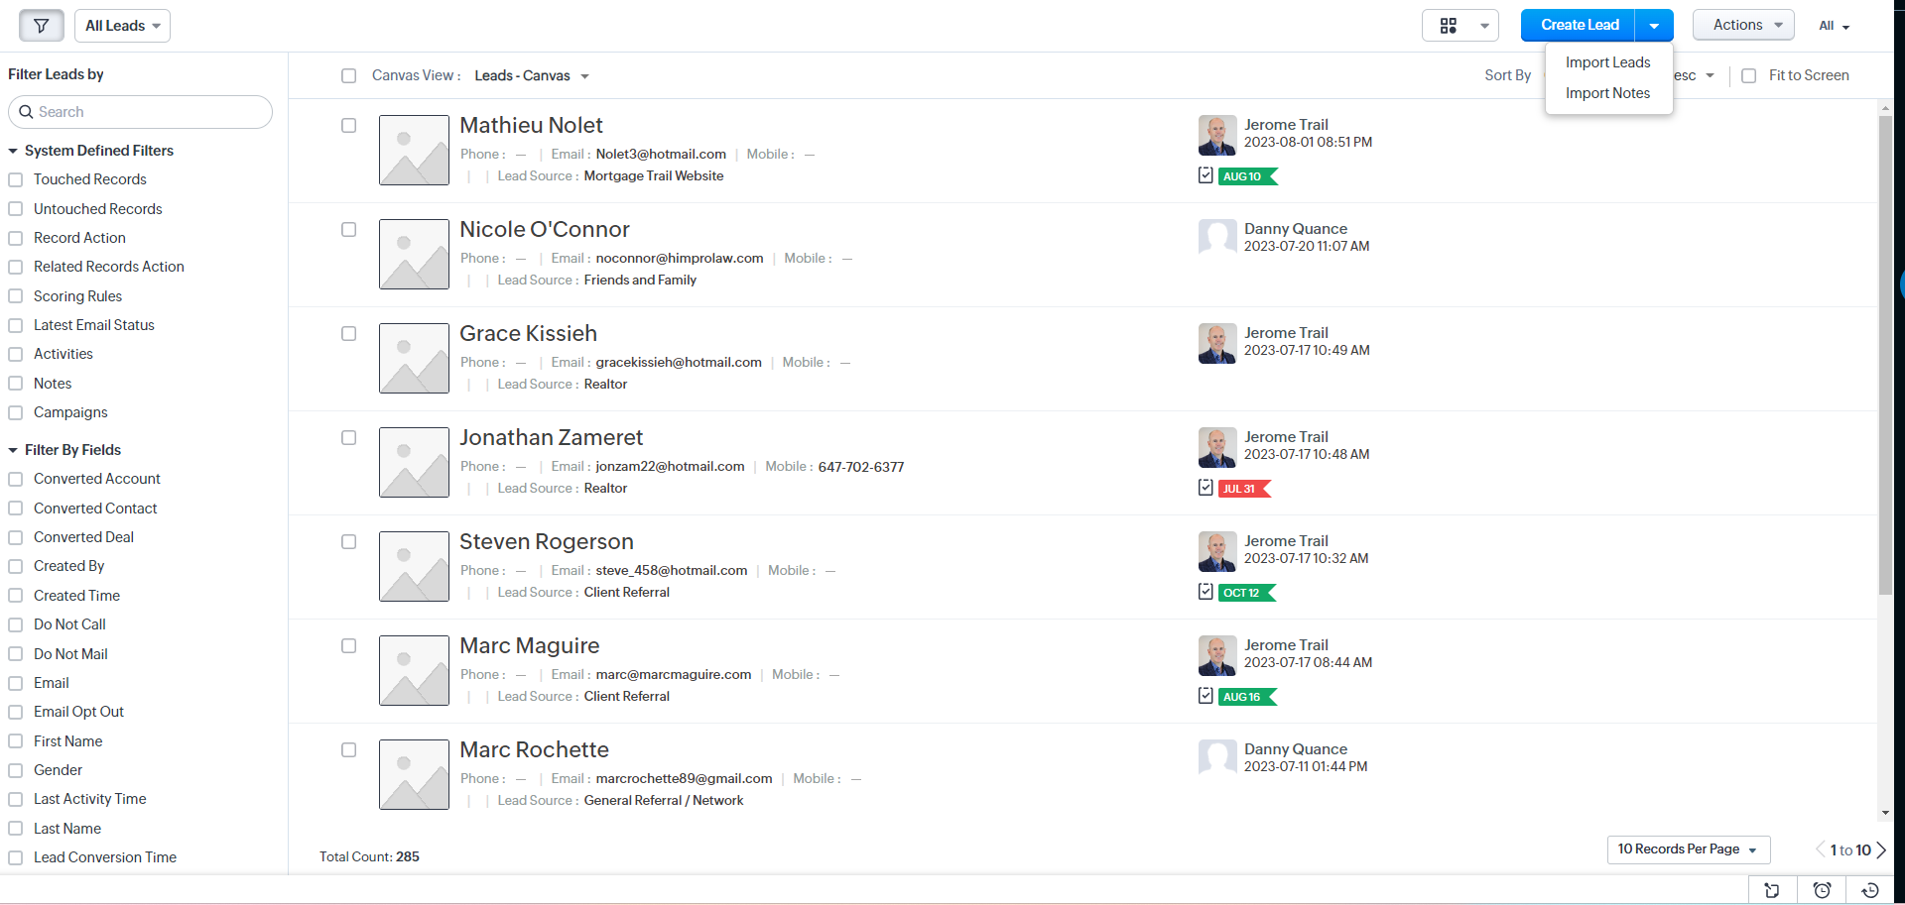Viewport: 1905px width, 905px height.
Task: Click the filter funnel icon
Action: [x=41, y=26]
